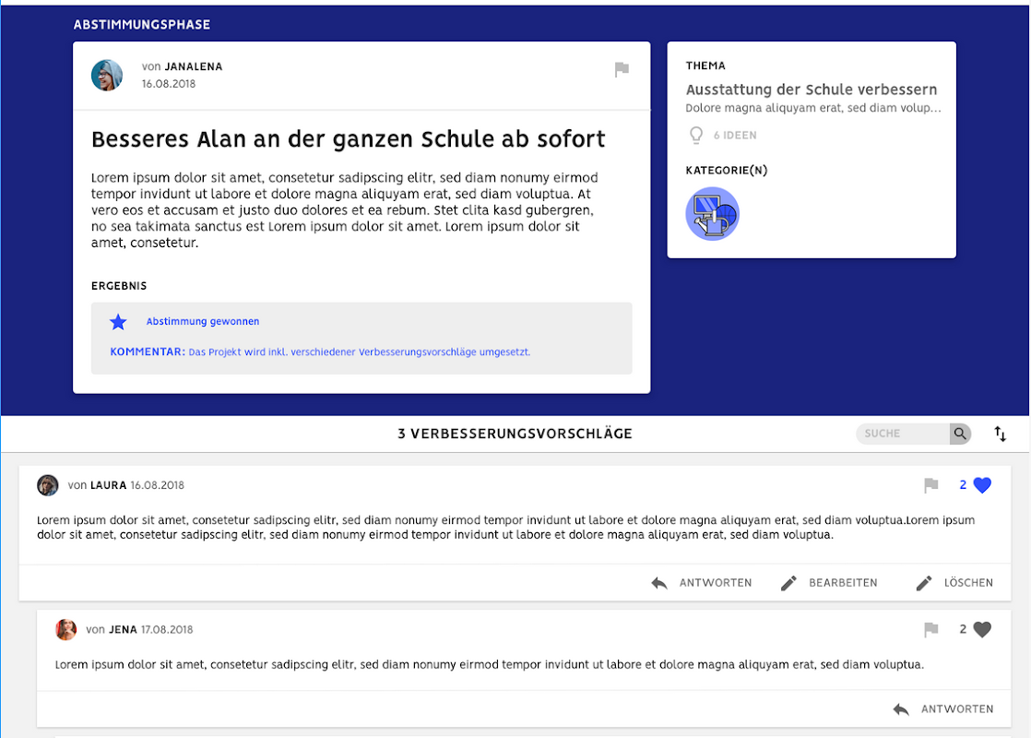Click the blue star result icon
The image size is (1031, 738).
point(118,322)
